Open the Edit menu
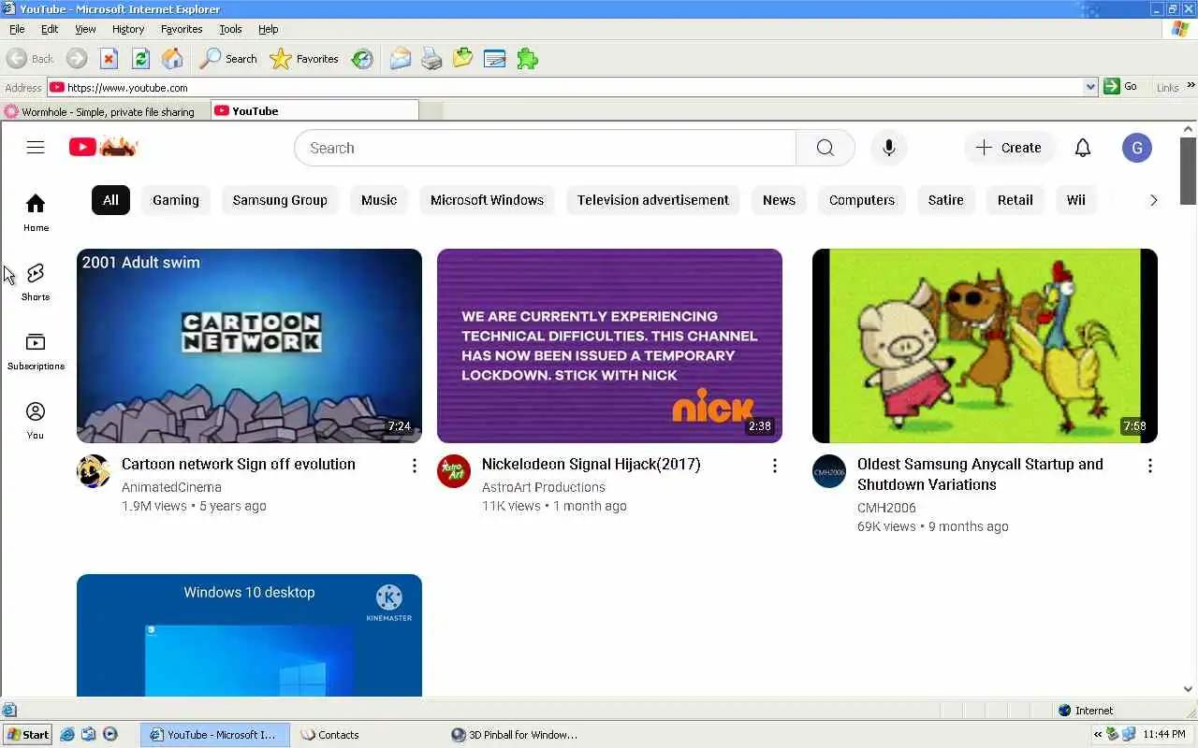The image size is (1198, 748). [50, 29]
